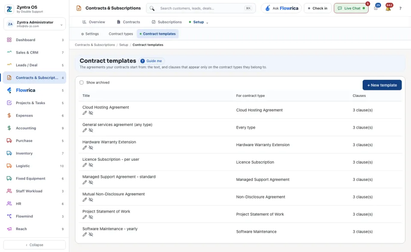Open the Flowmind branch icon

(x=9, y=216)
